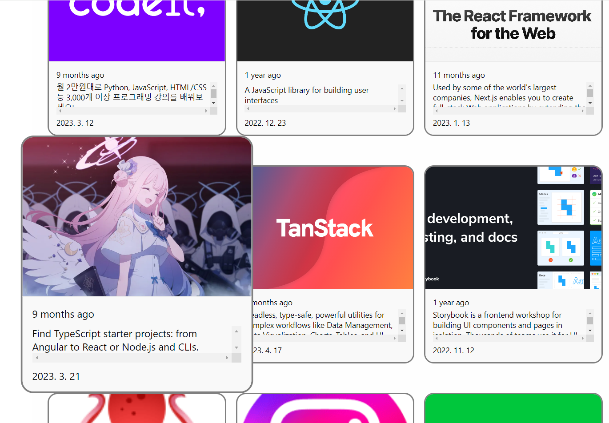Click scroll-up arrow in Codeit description

(x=213, y=85)
